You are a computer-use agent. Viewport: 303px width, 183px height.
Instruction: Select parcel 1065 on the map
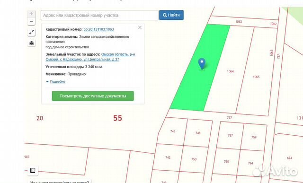tap(256, 77)
